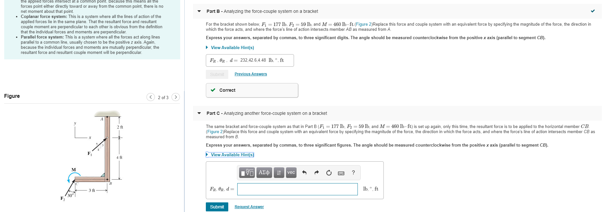Open the on-screen keyboard icon
The height and width of the screenshot is (212, 605).
point(341,173)
